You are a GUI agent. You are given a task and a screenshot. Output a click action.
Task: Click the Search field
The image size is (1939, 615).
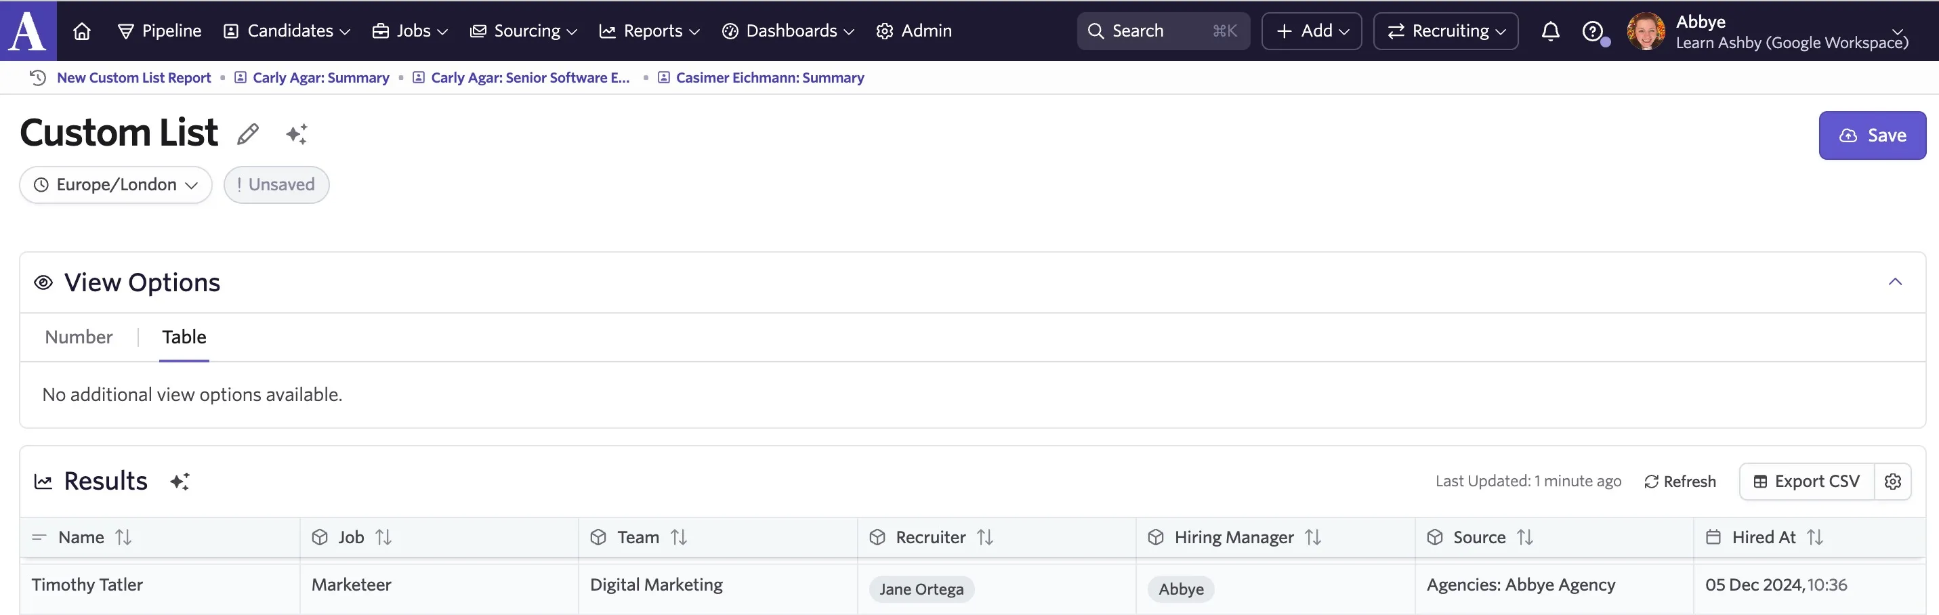(1163, 31)
